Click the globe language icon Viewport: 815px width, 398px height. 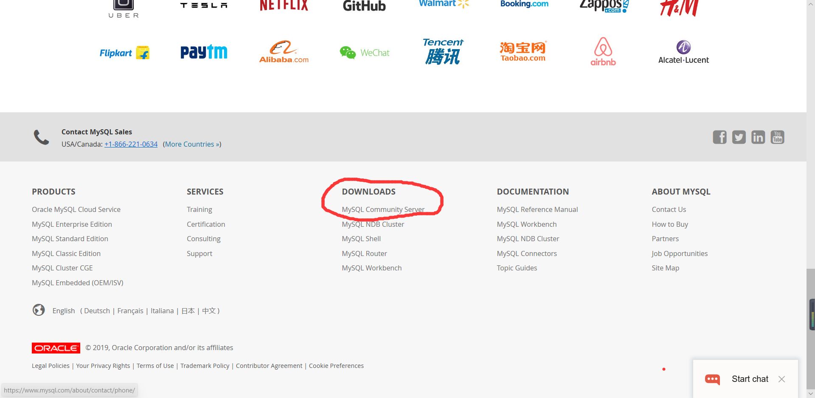coord(39,310)
